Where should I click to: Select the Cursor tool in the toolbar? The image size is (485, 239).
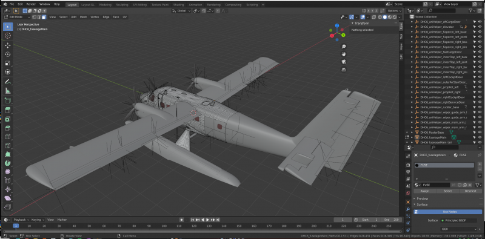coord(8,36)
